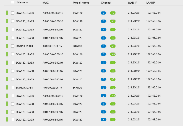
Task: Tick the select-all checkbox in the header
Action: (x=13, y=2)
